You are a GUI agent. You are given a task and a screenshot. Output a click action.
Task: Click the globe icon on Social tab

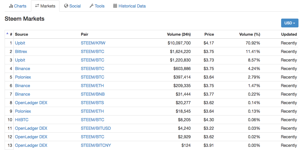coord(66,6)
